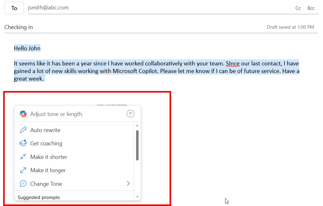Click the Copilot menu scroll up arrow
Screen dimensions: 323x206
tap(137, 125)
